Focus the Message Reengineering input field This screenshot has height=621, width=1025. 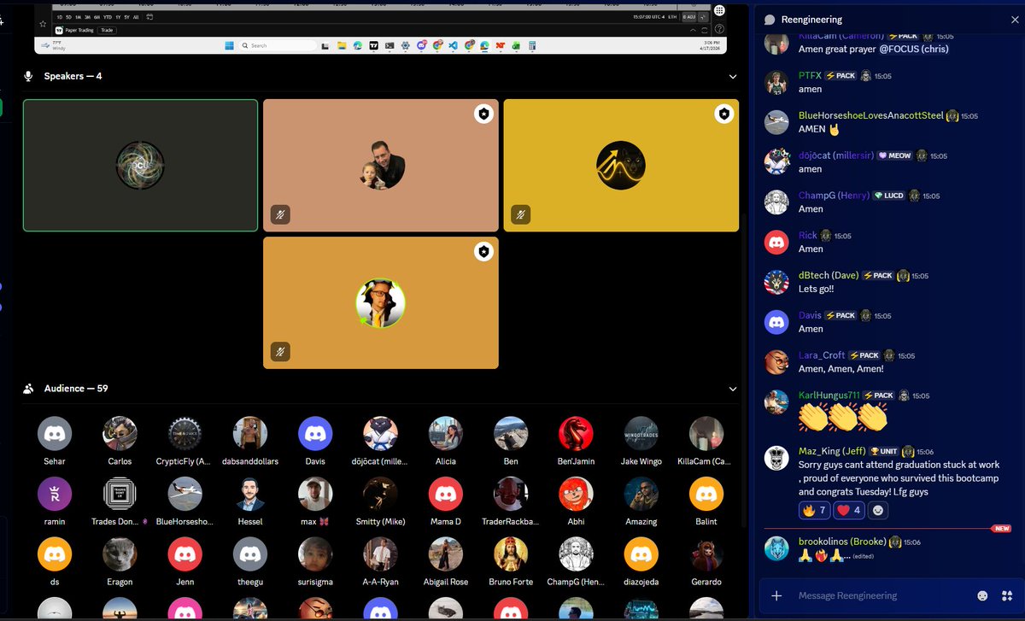[x=883, y=595]
